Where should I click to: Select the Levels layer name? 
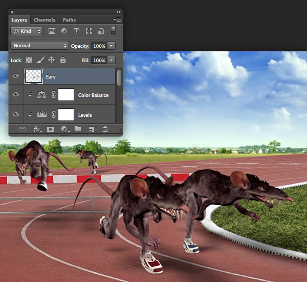(85, 115)
